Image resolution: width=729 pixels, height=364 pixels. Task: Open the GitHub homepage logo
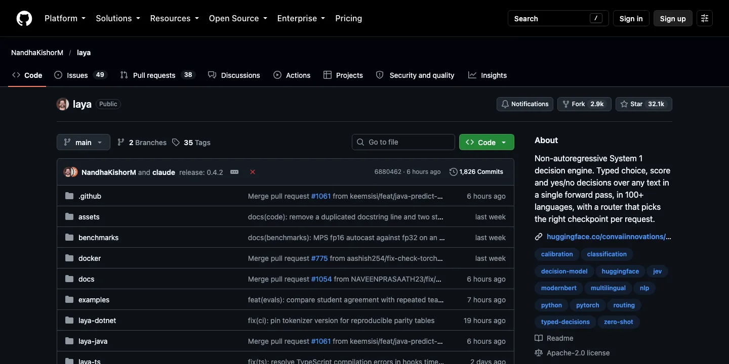(24, 18)
